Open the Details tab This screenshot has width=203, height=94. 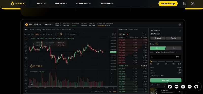click(48, 30)
